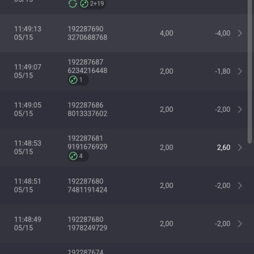Expand the 11:48:51 entry chevron

click(x=240, y=185)
